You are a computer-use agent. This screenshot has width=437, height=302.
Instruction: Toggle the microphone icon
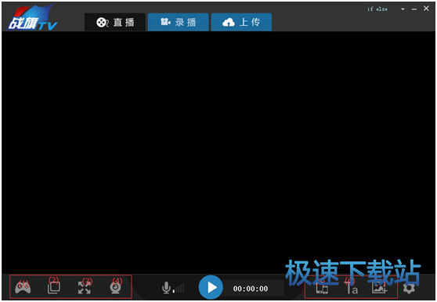(166, 288)
